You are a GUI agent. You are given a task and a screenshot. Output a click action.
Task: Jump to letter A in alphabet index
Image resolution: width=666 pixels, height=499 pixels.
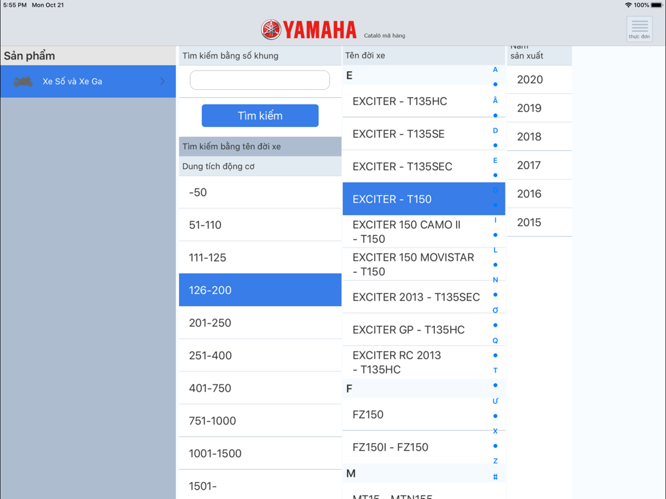(x=495, y=70)
